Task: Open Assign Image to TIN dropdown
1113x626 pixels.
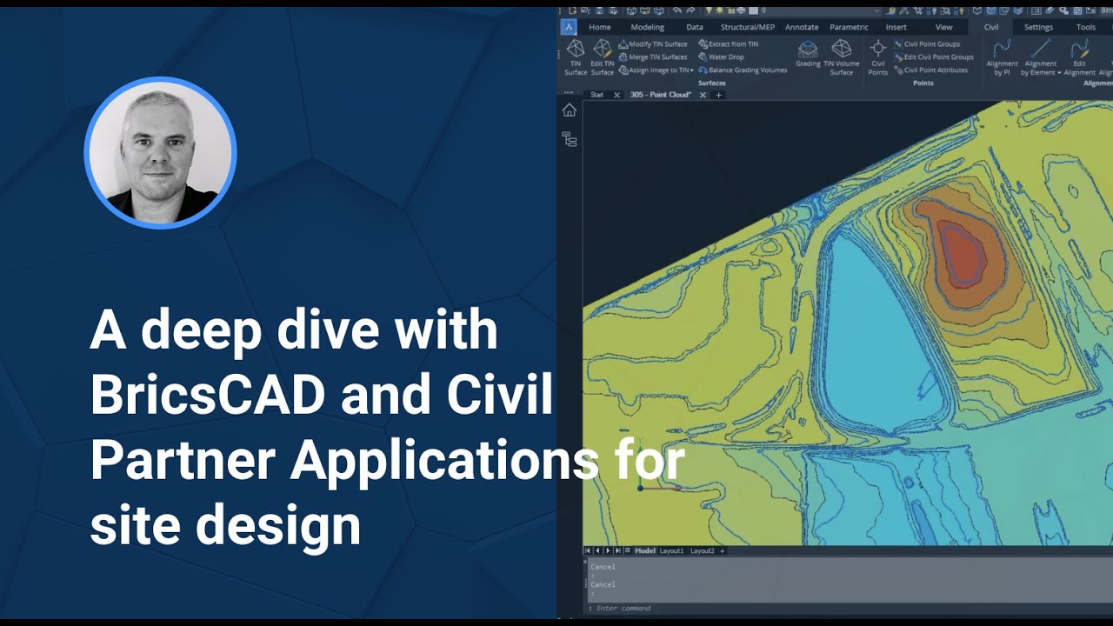Action: click(656, 70)
